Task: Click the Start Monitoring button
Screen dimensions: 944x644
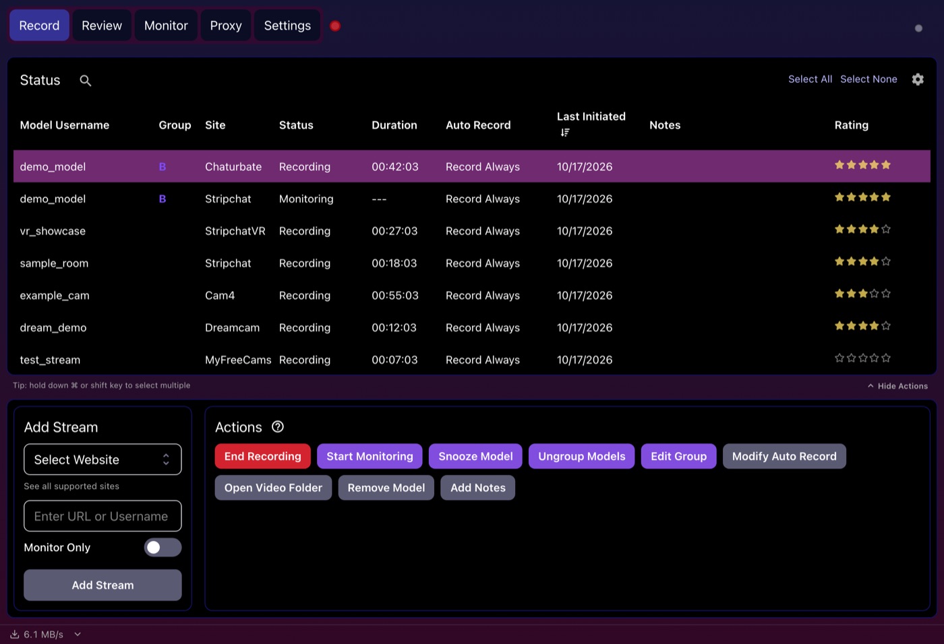Action: click(370, 456)
